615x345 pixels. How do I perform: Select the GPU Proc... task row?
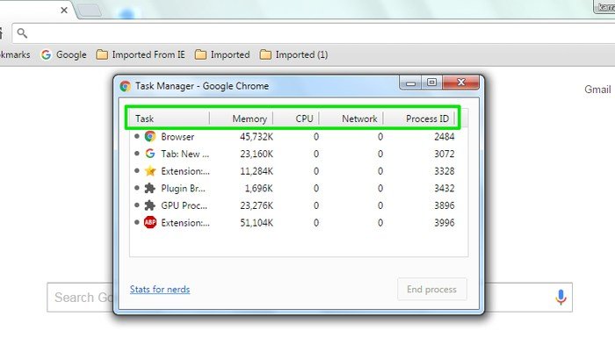[x=299, y=205]
